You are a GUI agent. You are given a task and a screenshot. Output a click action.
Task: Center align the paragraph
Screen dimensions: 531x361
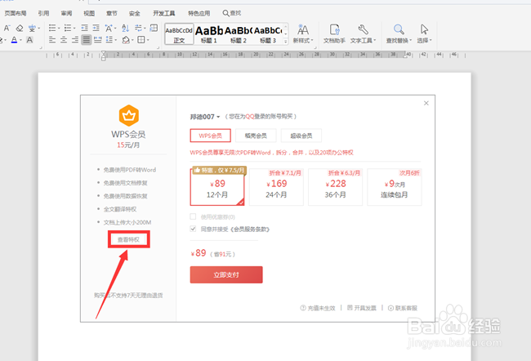tap(64, 40)
